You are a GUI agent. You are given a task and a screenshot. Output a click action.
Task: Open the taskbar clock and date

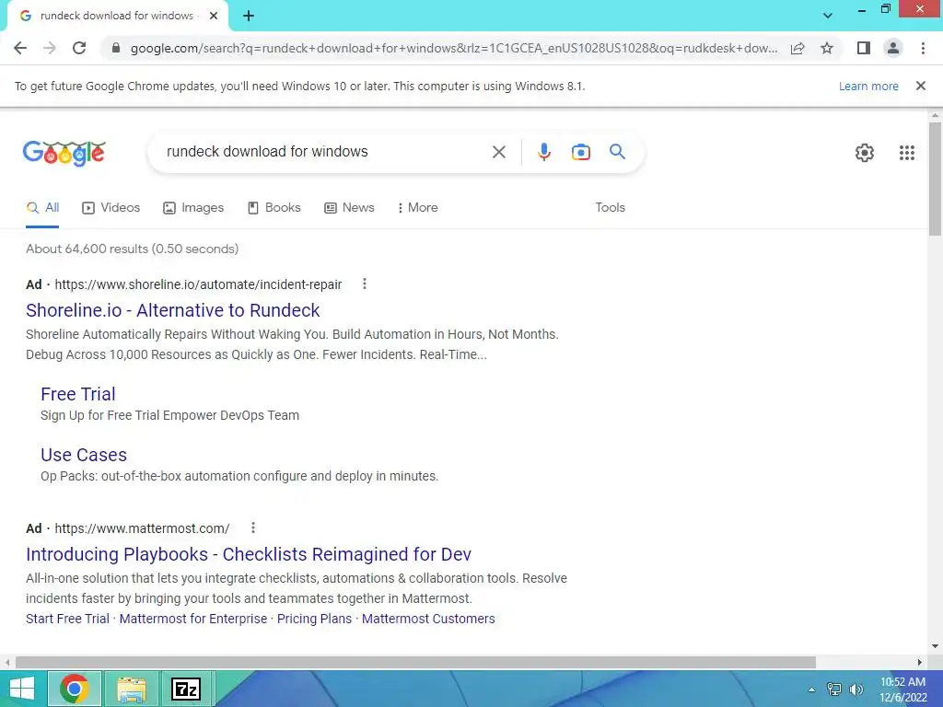point(902,690)
